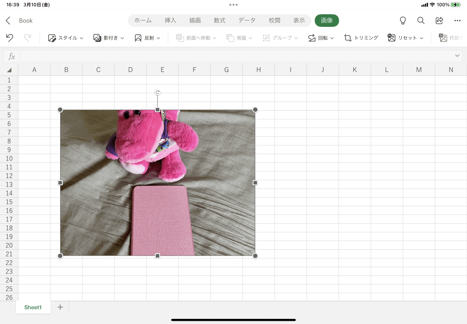
Task: Click the 影付き shadow icon
Action: (x=97, y=38)
